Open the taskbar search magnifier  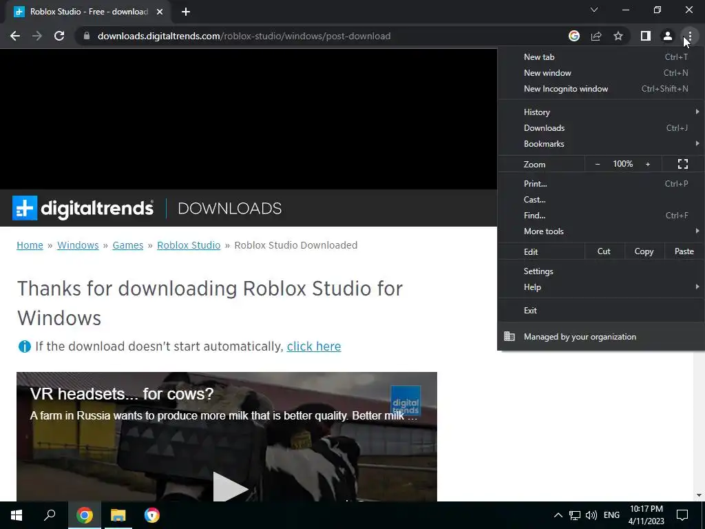(50, 515)
